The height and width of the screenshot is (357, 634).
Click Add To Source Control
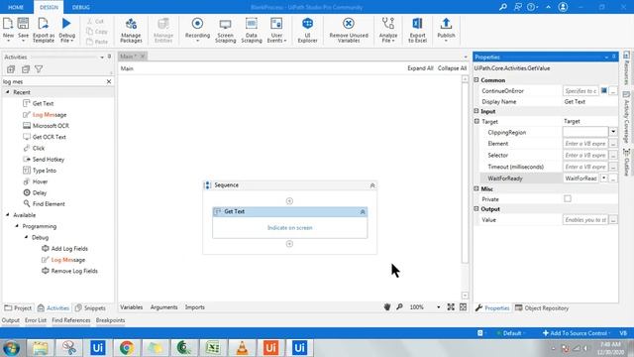tap(577, 333)
